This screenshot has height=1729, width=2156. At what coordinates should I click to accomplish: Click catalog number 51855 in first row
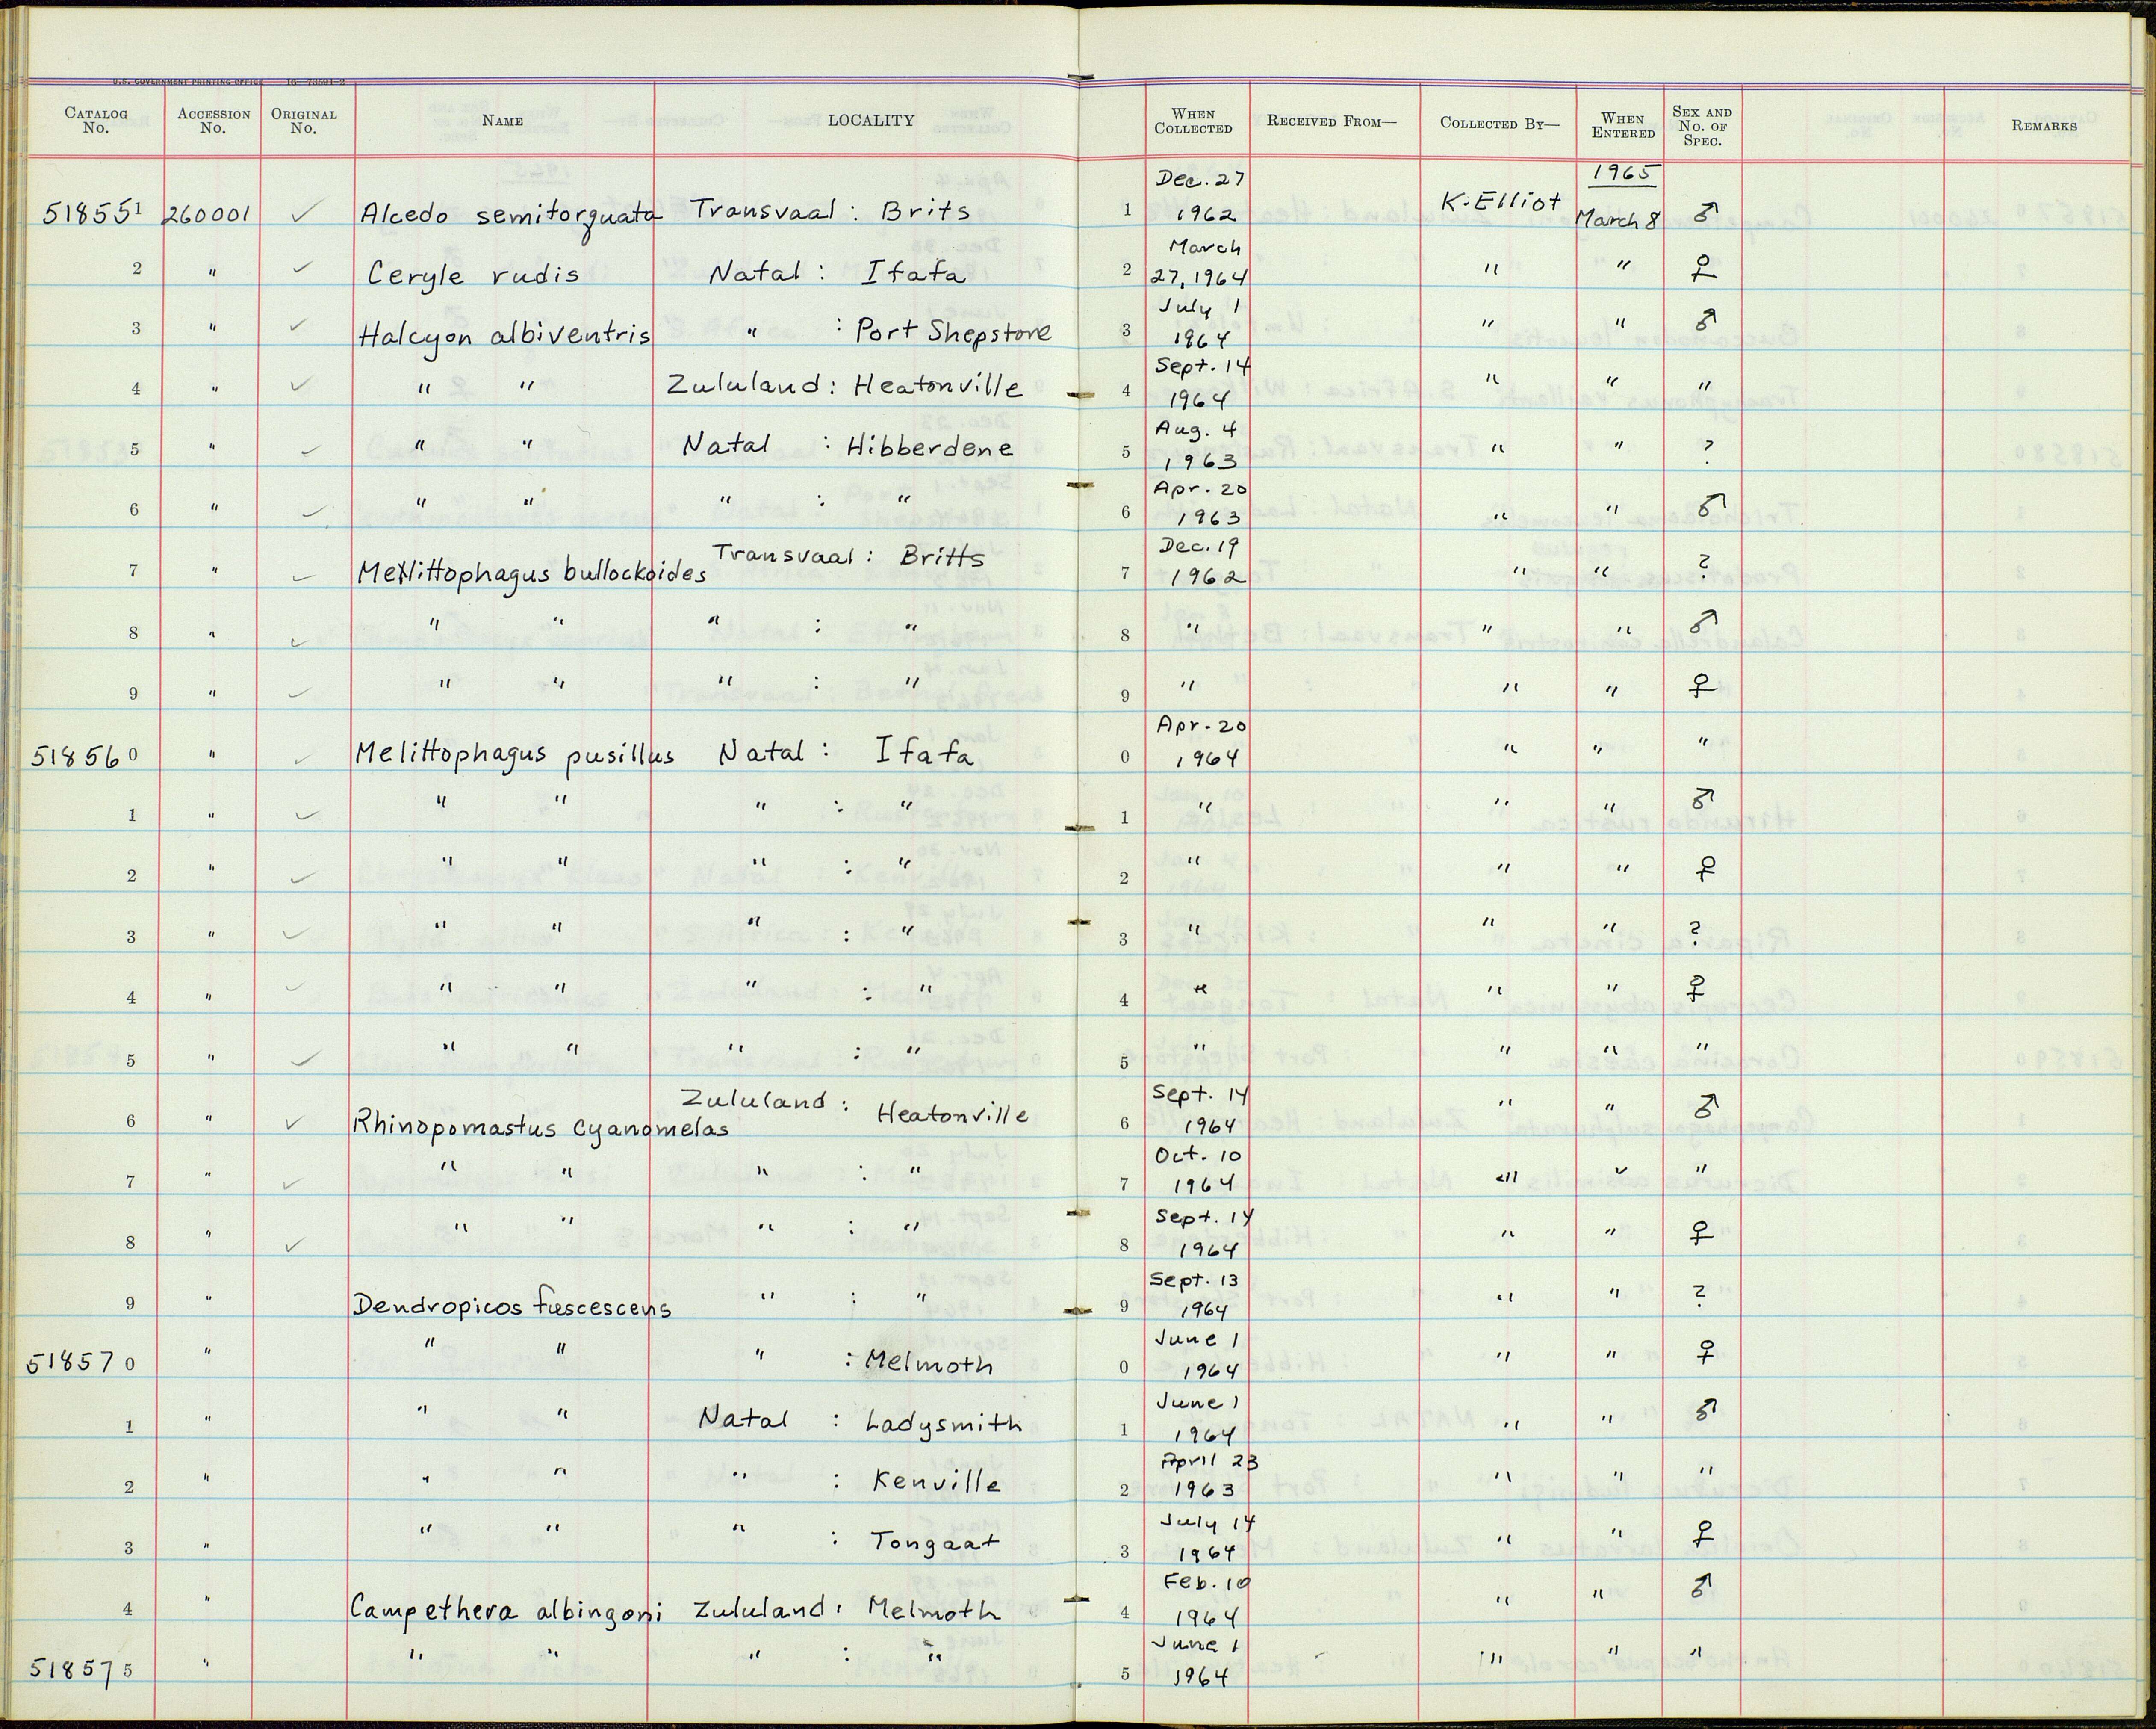click(x=88, y=212)
